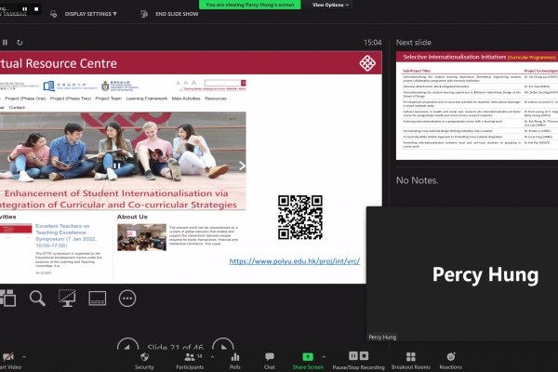Open Breakout Rooms
Viewport: 558px width, 372px height.
pyautogui.click(x=411, y=361)
